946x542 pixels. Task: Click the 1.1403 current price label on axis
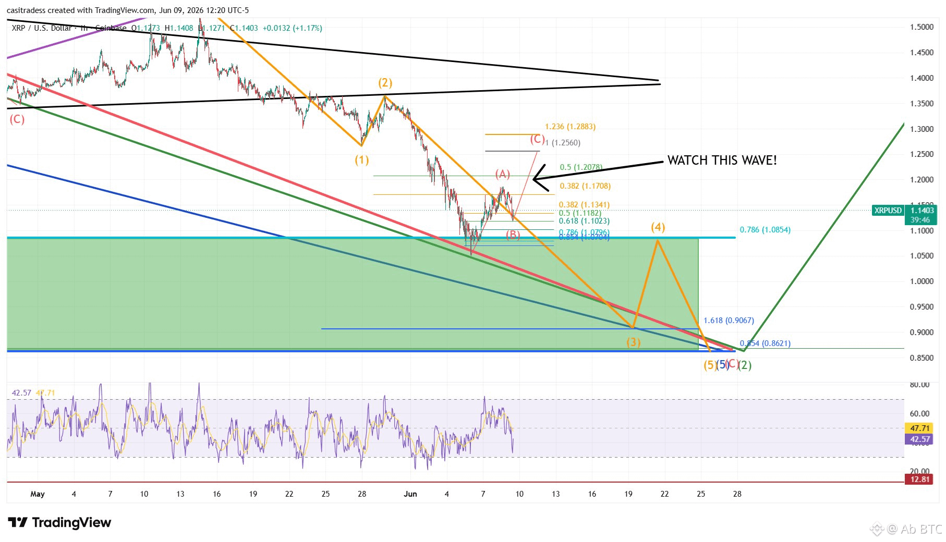click(922, 210)
